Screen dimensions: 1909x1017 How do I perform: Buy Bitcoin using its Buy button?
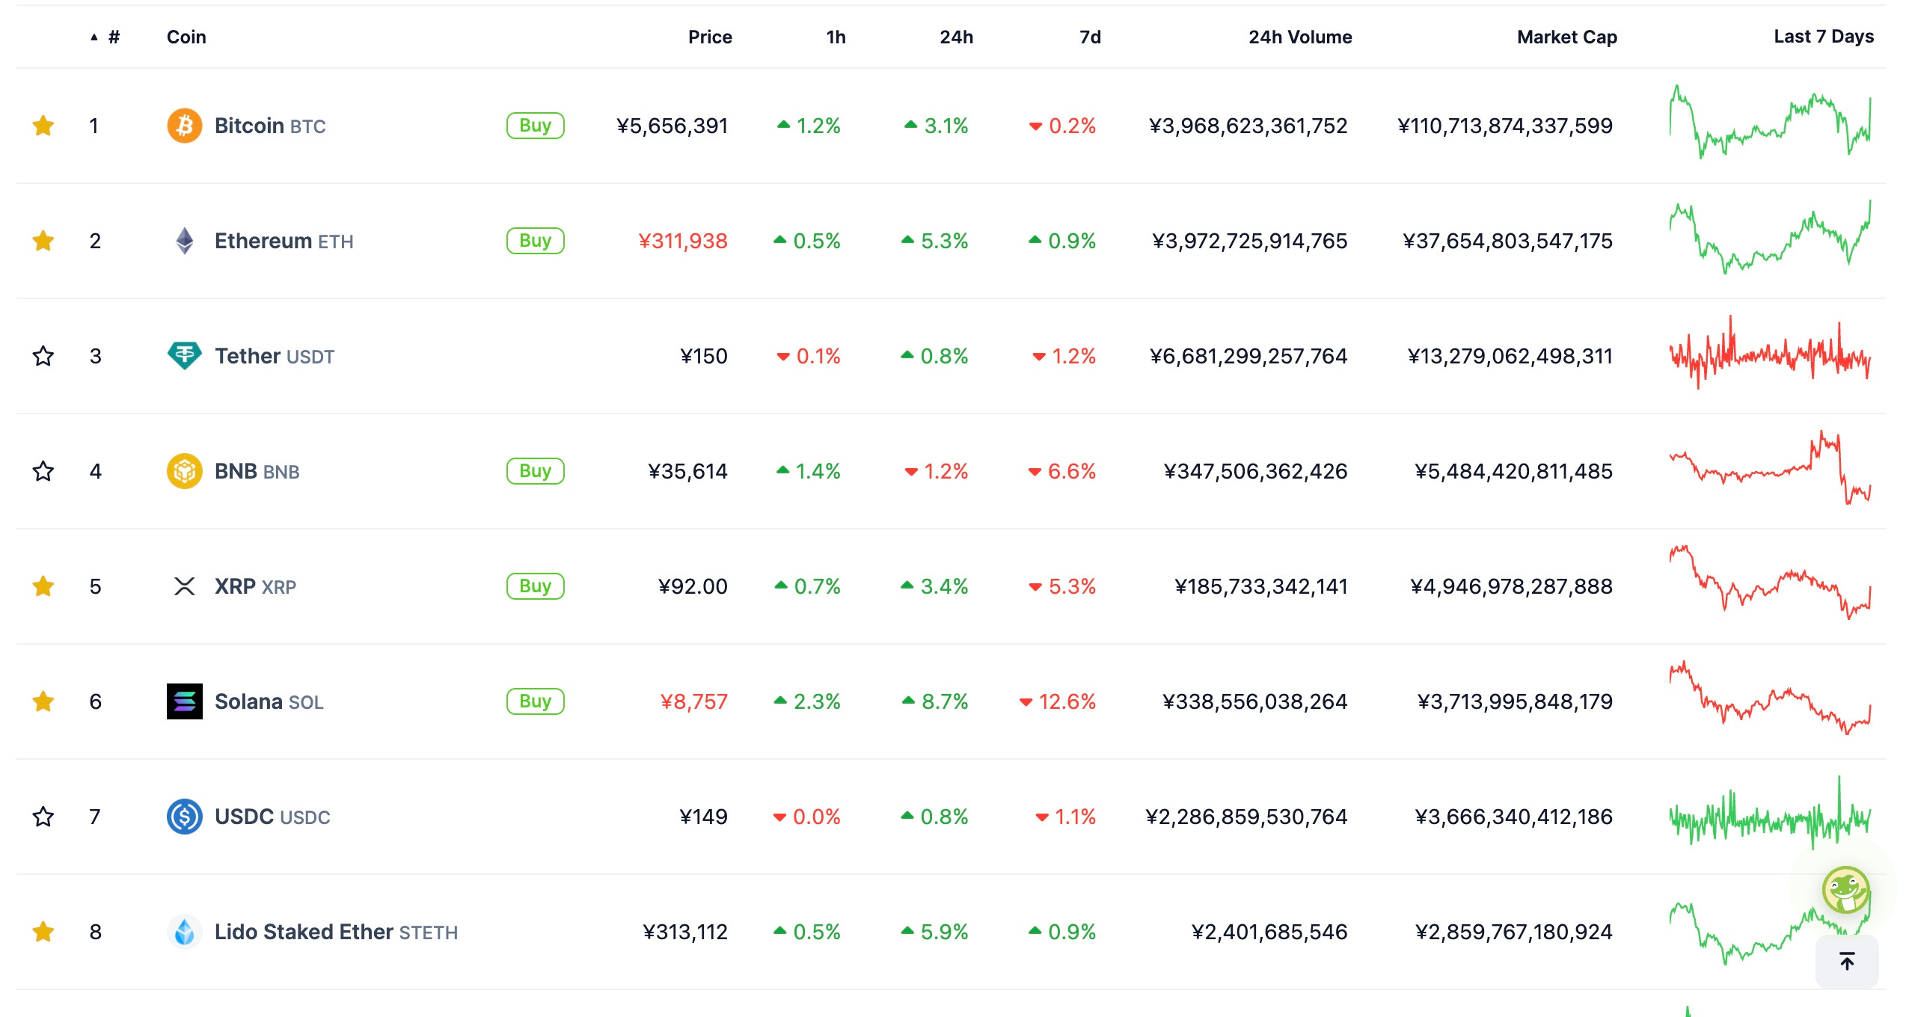click(x=536, y=126)
